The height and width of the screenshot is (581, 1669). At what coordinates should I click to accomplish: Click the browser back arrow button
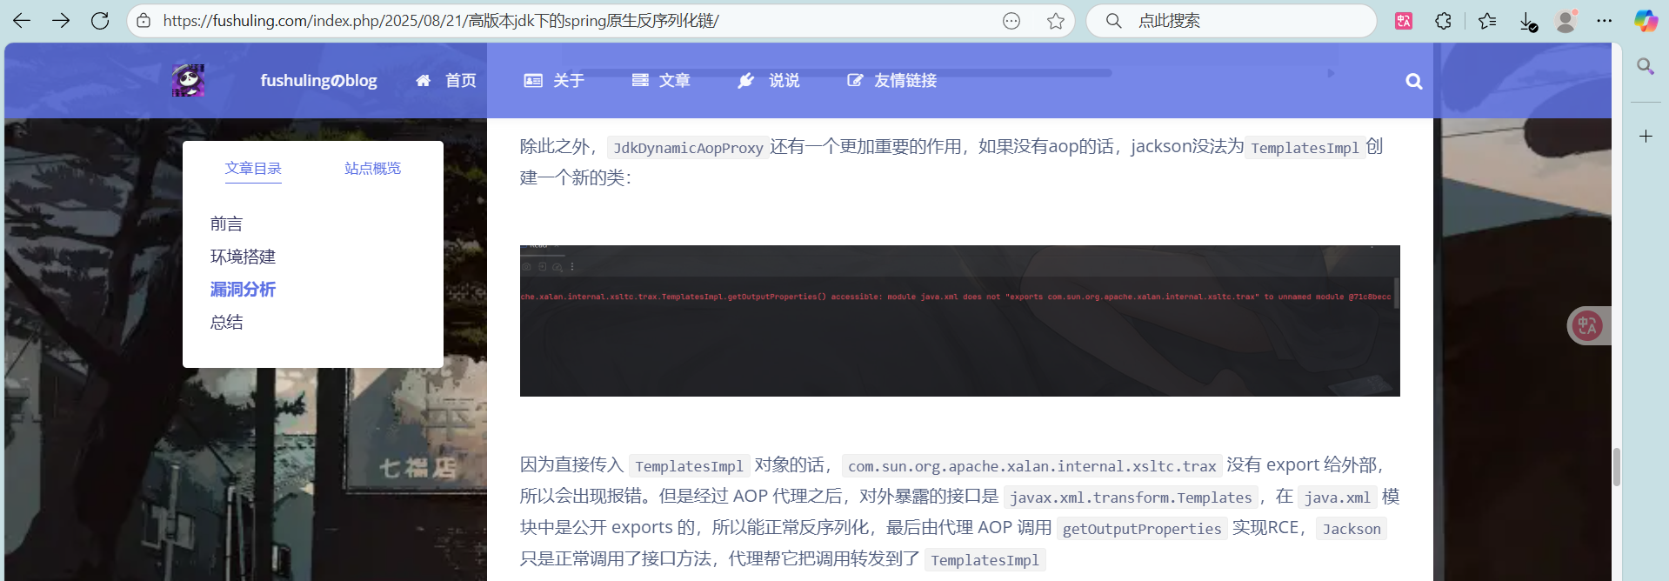[x=22, y=21]
